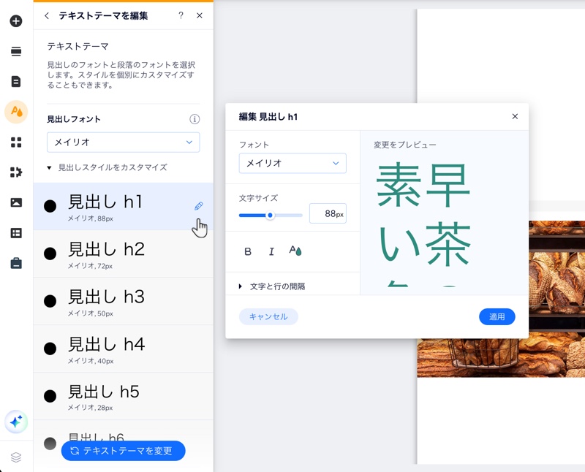
Task: Click the AI sparkle icon near the bottom
Action: click(x=15, y=422)
